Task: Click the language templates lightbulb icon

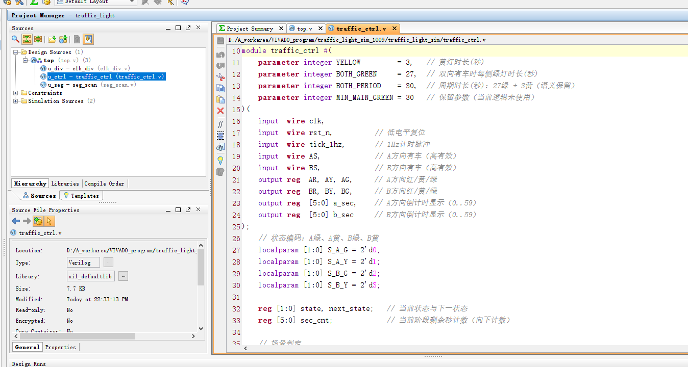Action: tap(220, 160)
